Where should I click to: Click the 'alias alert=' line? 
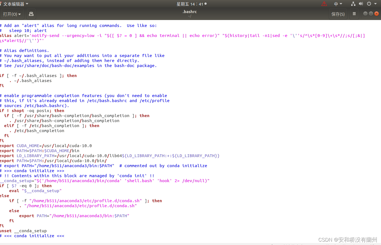click(x=182, y=38)
